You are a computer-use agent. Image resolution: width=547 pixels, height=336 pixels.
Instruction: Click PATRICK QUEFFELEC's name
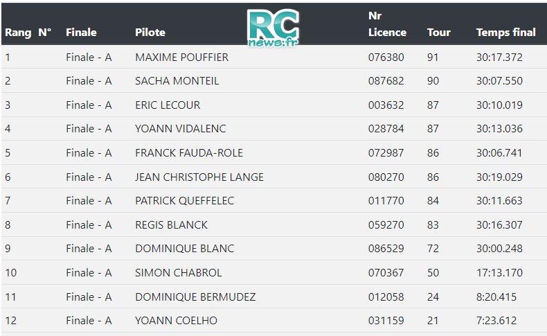tap(185, 201)
